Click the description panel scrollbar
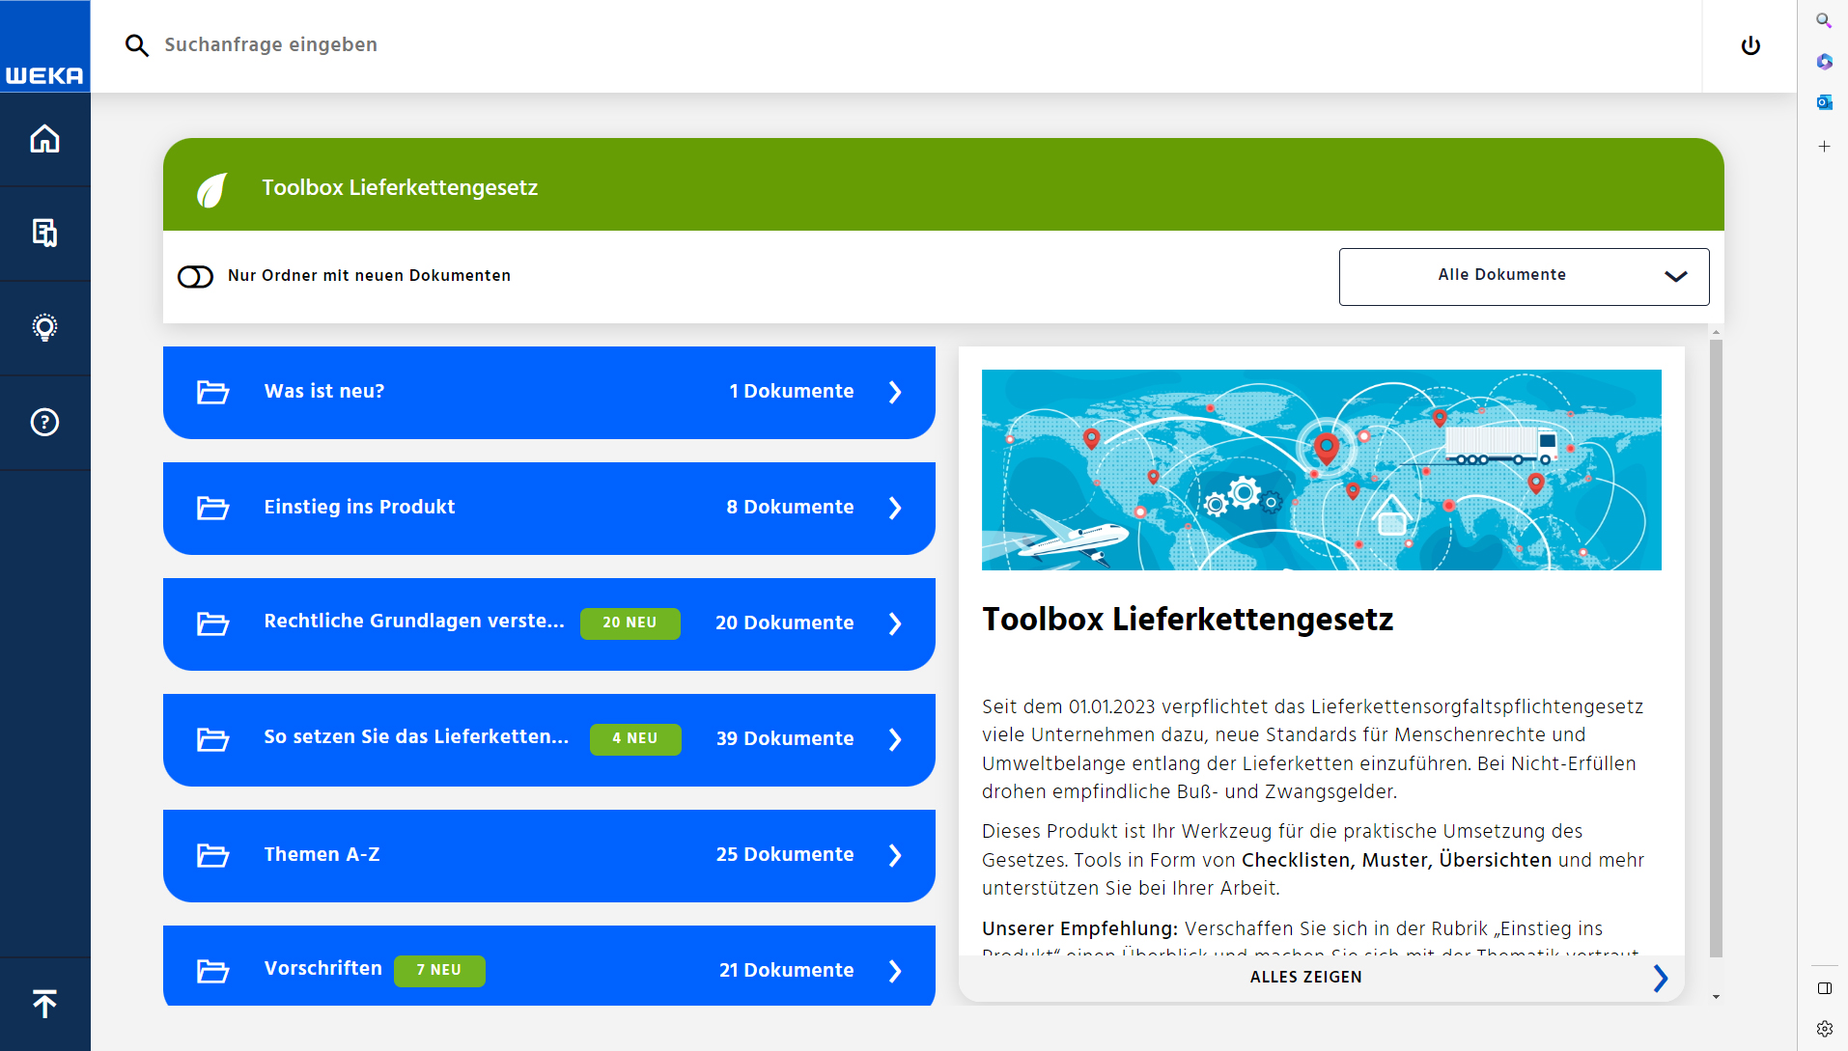Viewport: 1848px width, 1051px height. [x=1716, y=647]
